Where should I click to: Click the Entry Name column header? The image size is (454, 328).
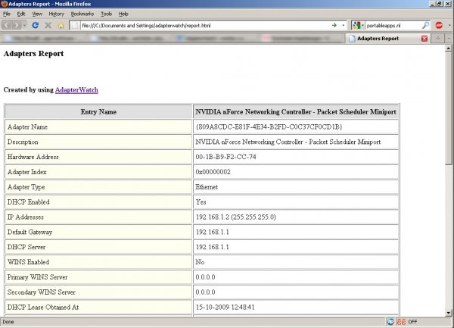pos(98,112)
